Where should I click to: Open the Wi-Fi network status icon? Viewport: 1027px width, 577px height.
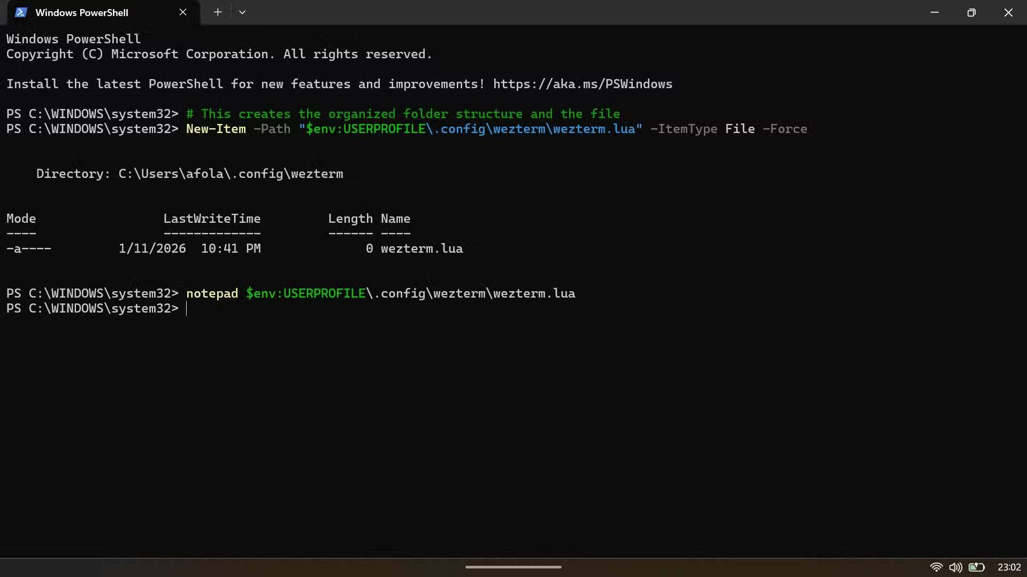click(x=936, y=567)
